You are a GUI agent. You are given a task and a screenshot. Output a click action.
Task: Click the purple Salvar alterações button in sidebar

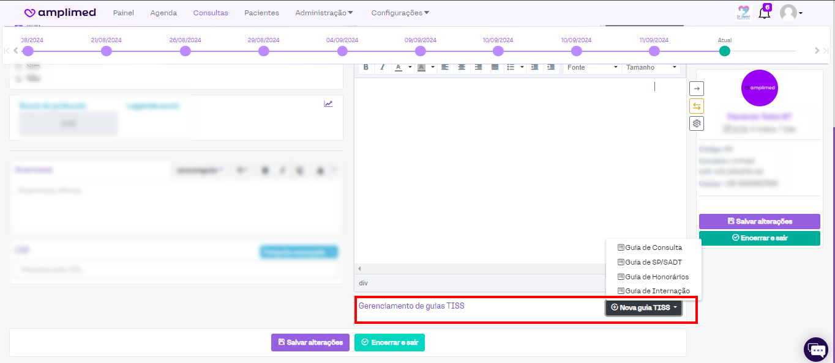[759, 221]
